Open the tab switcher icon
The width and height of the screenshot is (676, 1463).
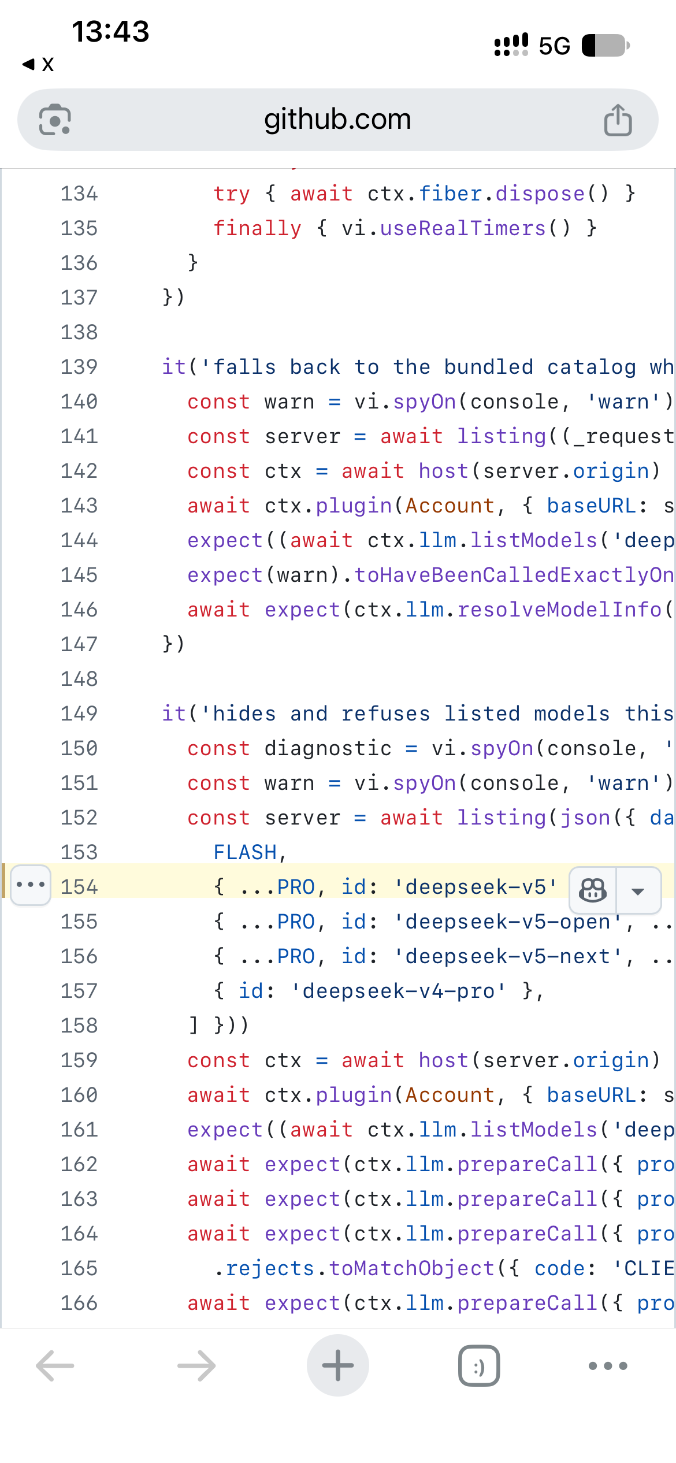(x=479, y=1365)
